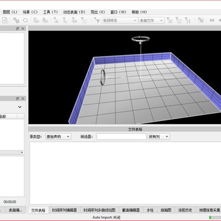This screenshot has height=221, width=221.
Task: Close the lower left dock panel
Action: (23, 99)
